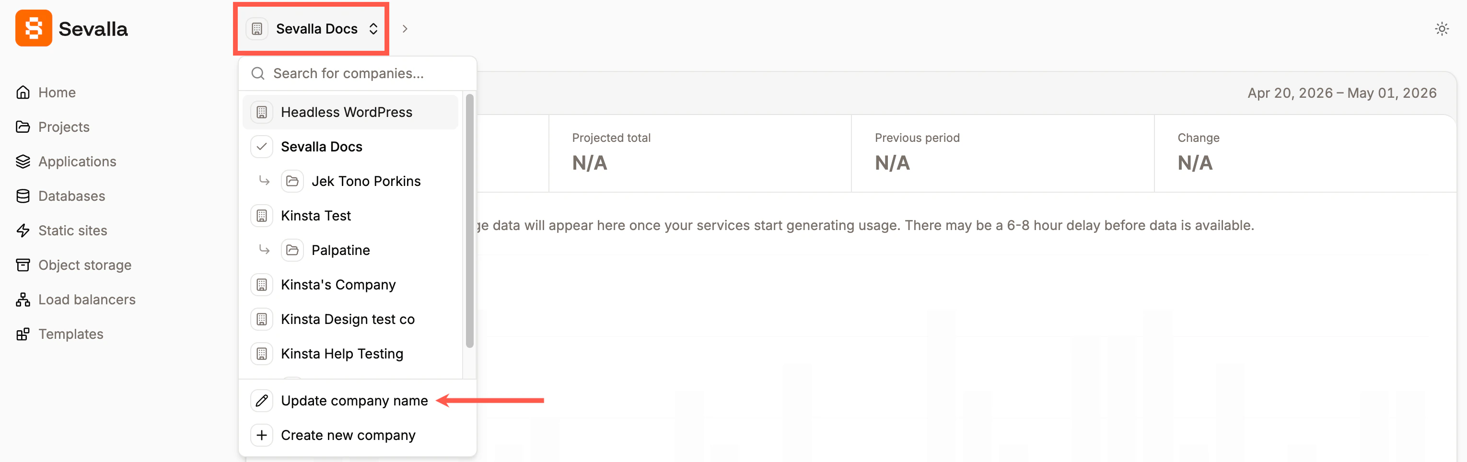Expand the breadcrumb chevron after company switcher
The image size is (1467, 462).
tap(405, 29)
